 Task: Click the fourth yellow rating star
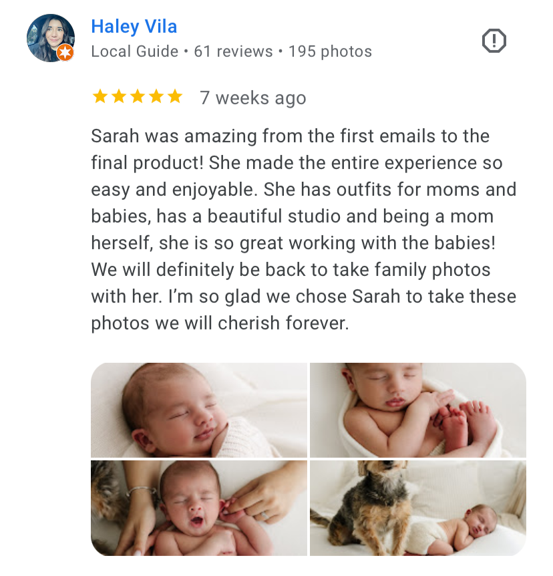[156, 97]
